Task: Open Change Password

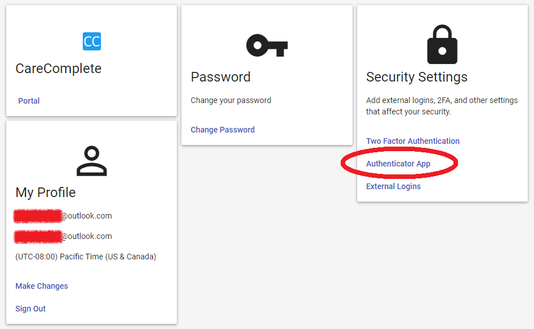Action: pyautogui.click(x=222, y=130)
